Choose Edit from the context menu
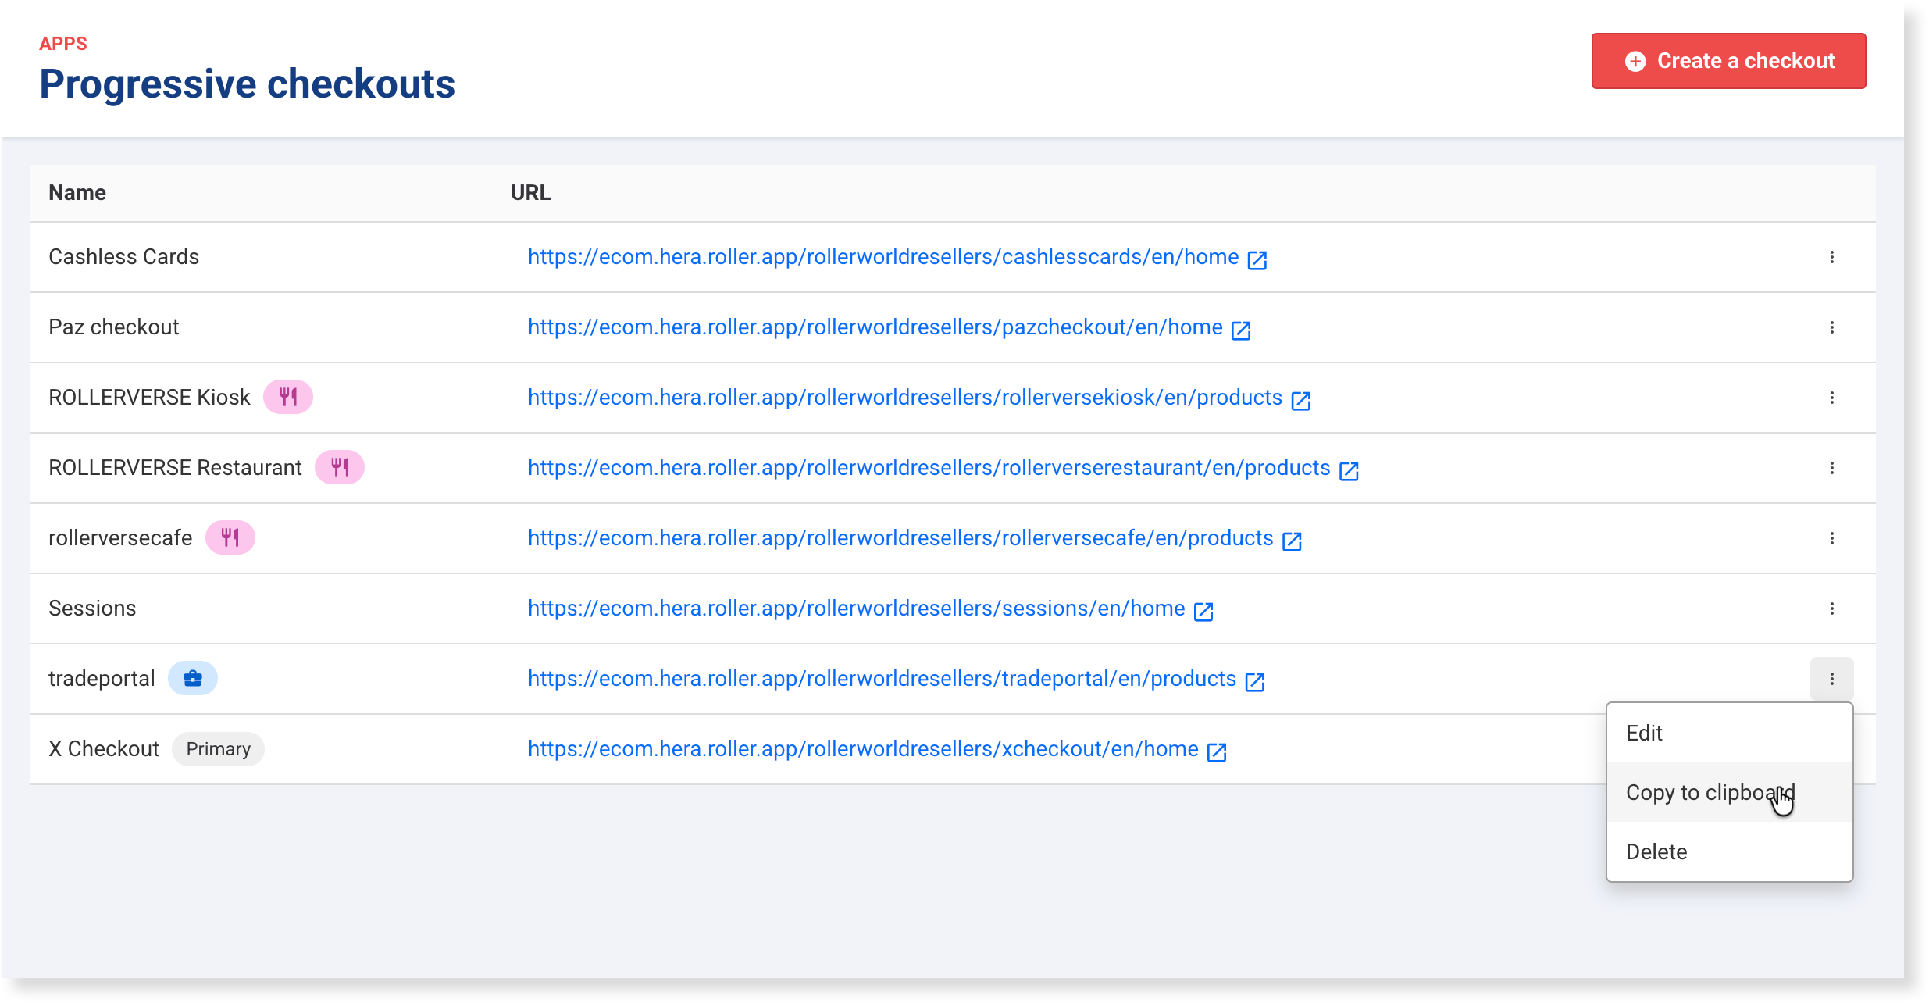The image size is (1929, 1003). (x=1729, y=733)
